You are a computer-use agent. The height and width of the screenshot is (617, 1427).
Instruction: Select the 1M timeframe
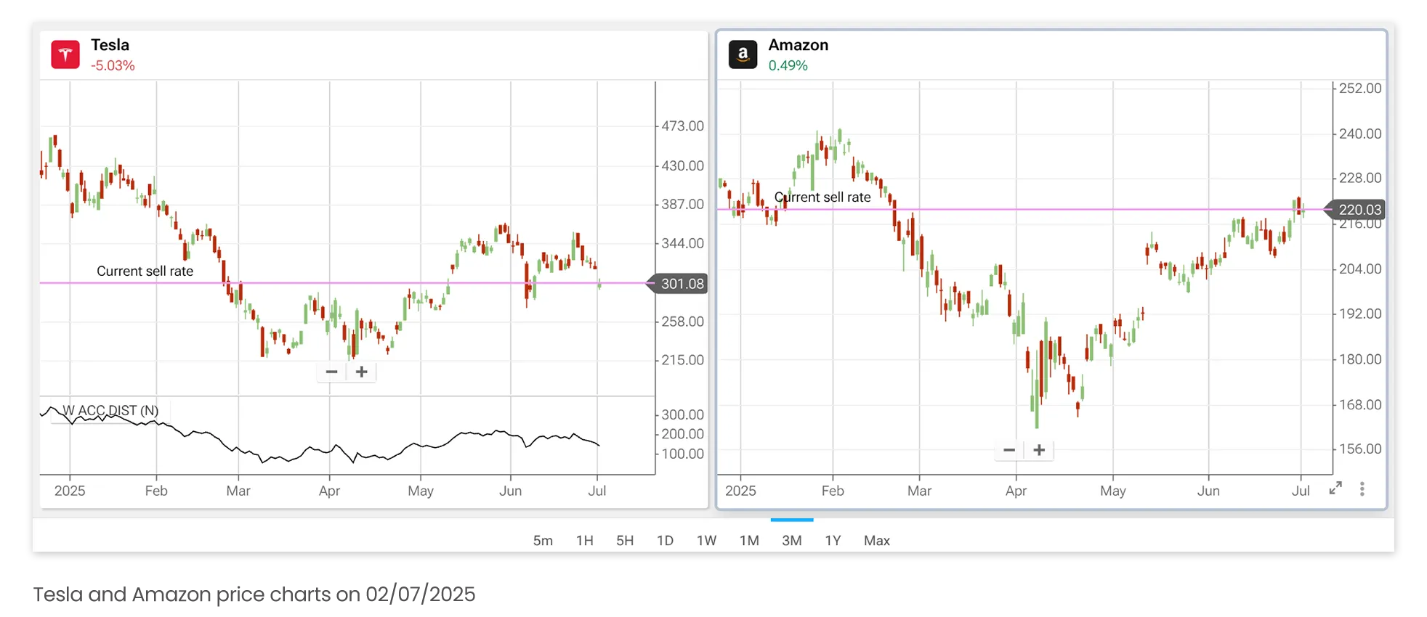(x=749, y=540)
